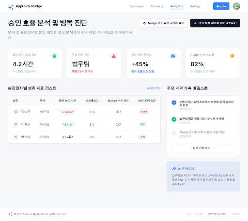Open the user avatar in the header
Viewport: 248px width, 221px height.
point(236,6)
